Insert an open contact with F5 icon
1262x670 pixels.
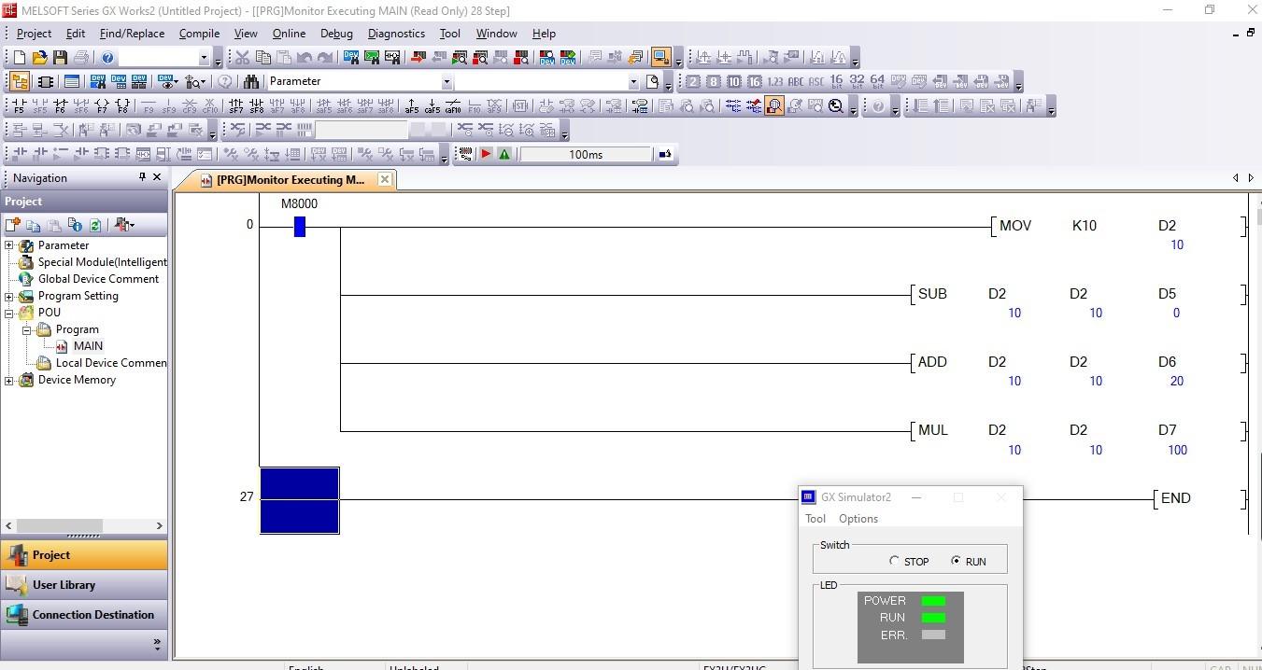[x=19, y=106]
